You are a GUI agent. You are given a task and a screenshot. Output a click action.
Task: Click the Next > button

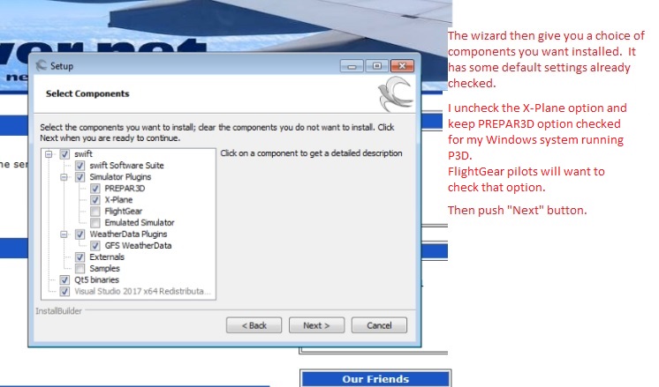[x=316, y=325]
